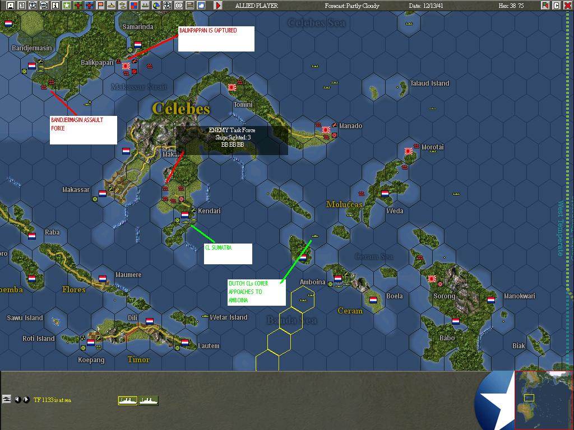Select the Dutch flag at Boela
This screenshot has height=430, width=574.
pyautogui.click(x=373, y=300)
